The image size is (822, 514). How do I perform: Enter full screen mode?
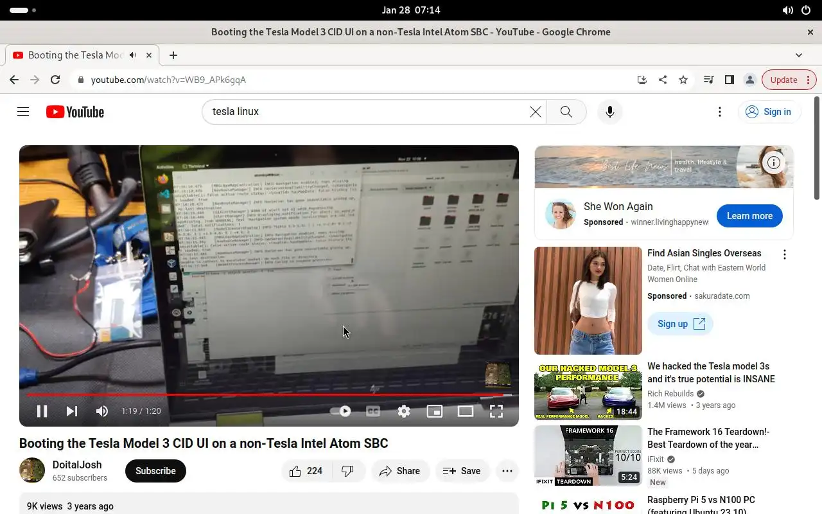pos(496,411)
